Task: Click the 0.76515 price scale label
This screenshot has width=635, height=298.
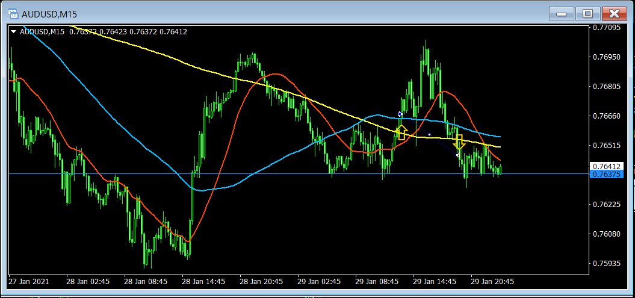Action: (606, 145)
